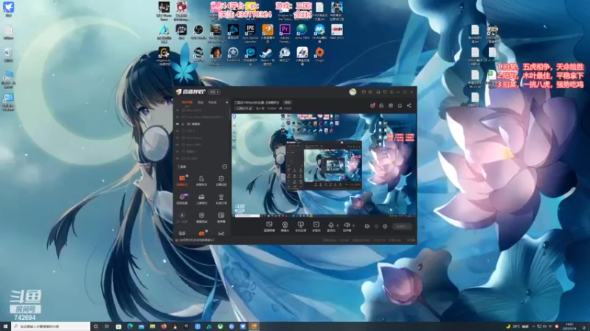Switch to the second scene tab
Viewport: 590px width, 331px height.
(201, 102)
